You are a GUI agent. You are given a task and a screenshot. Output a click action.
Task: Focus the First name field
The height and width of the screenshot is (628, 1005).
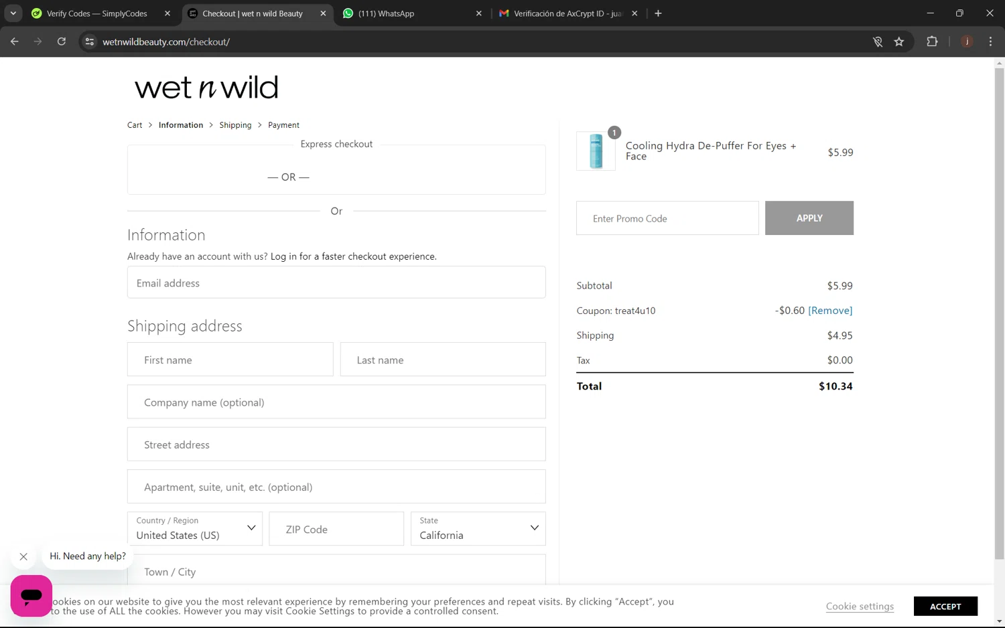click(x=230, y=360)
